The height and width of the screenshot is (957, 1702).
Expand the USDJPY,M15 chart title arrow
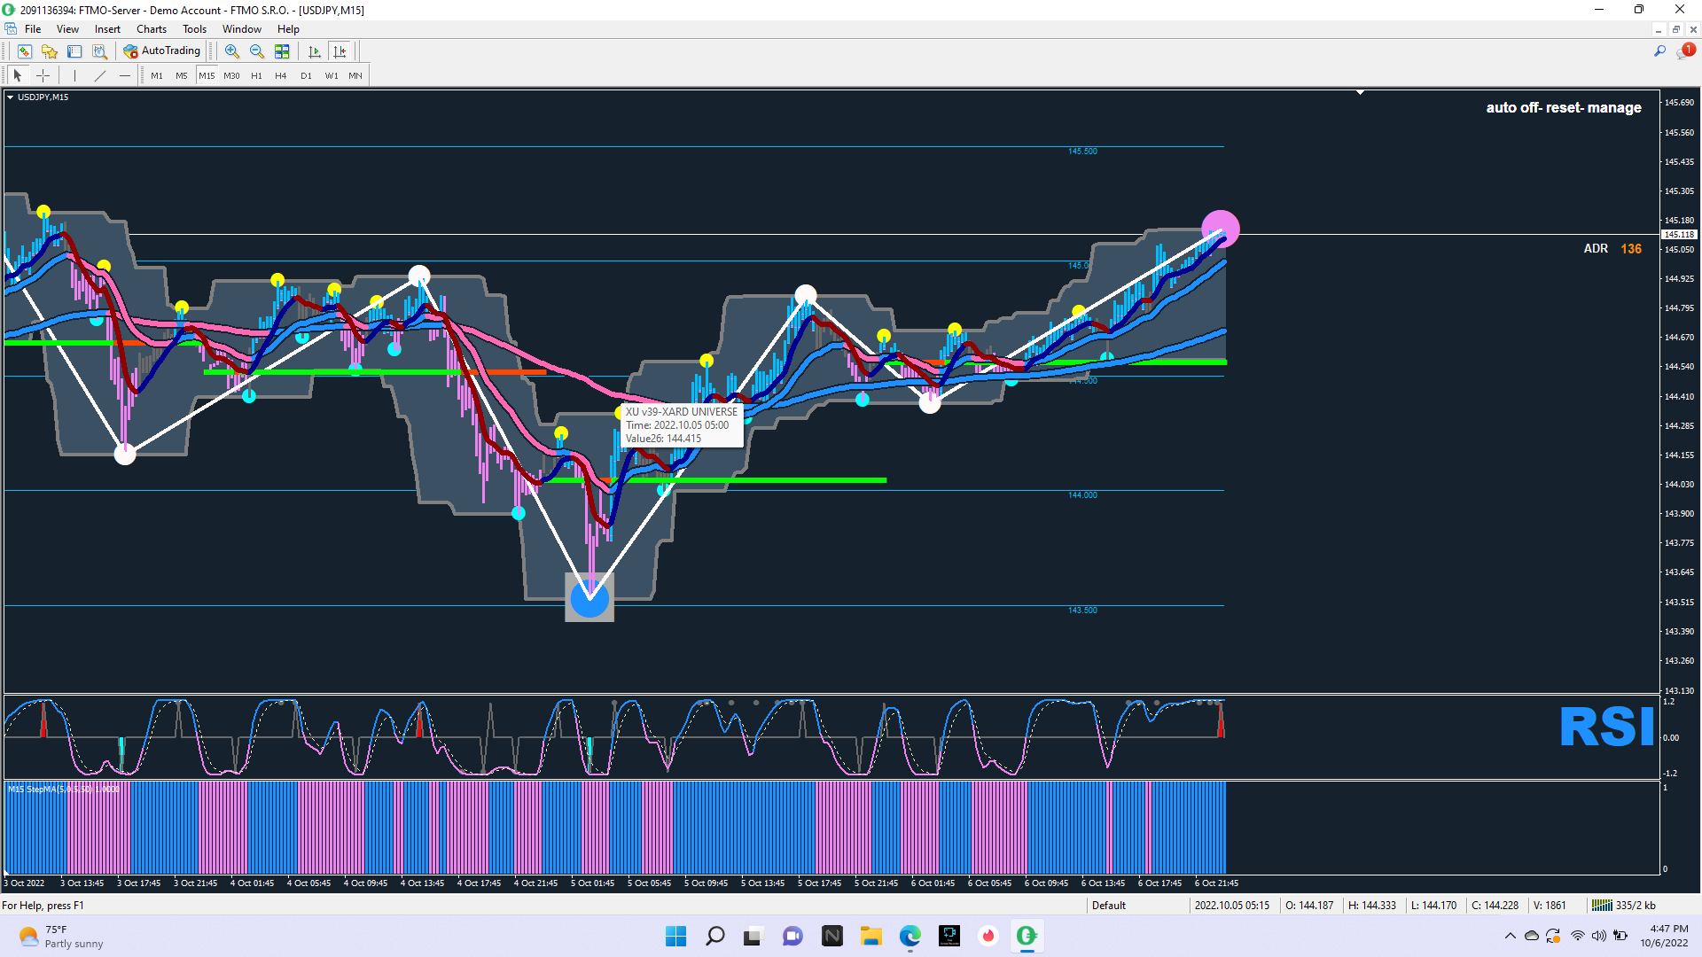click(x=11, y=97)
